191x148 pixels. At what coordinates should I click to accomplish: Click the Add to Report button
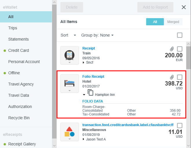pos(155,7)
